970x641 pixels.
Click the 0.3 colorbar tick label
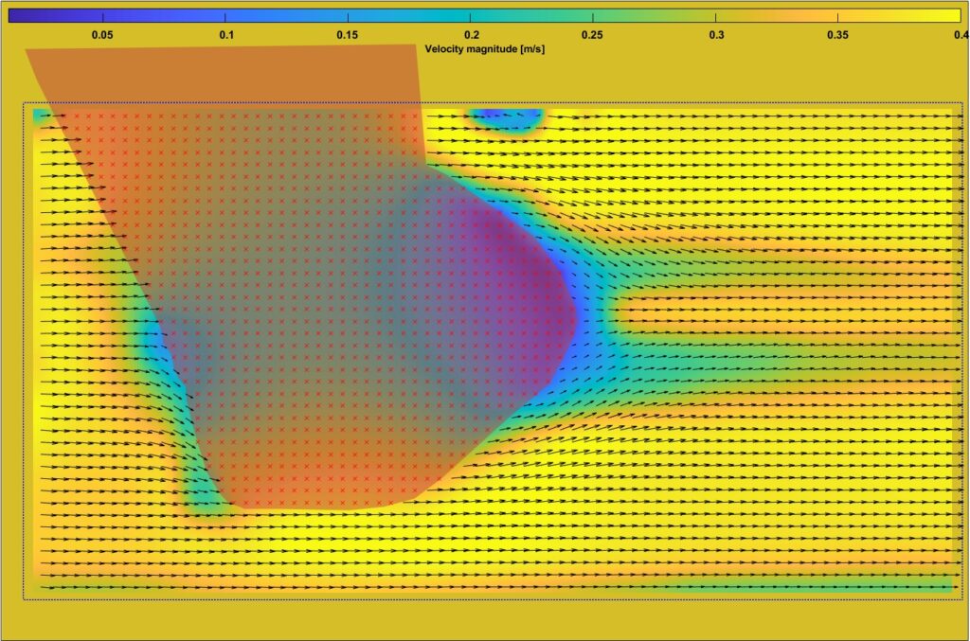(x=716, y=35)
